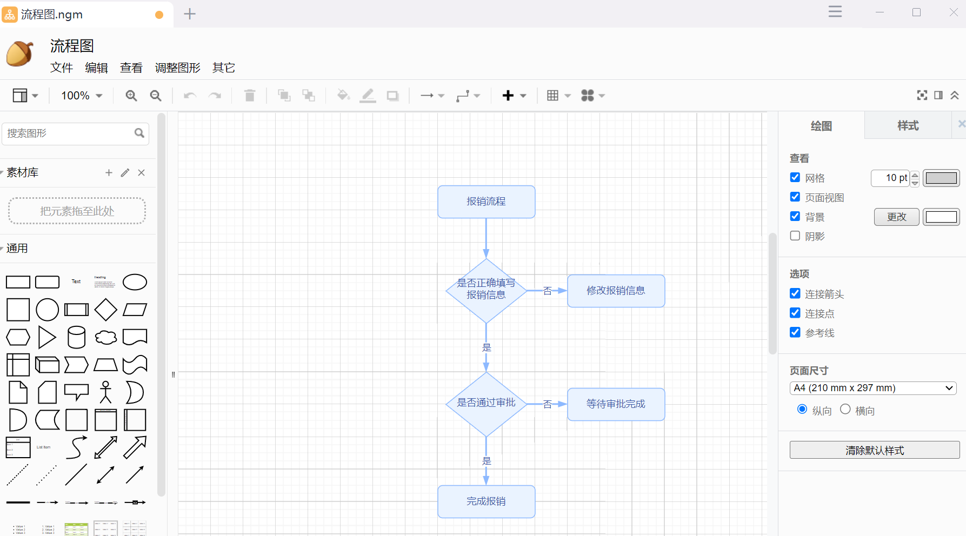The height and width of the screenshot is (536, 966).
Task: Collapse the 素材库 section
Action: coord(22,172)
